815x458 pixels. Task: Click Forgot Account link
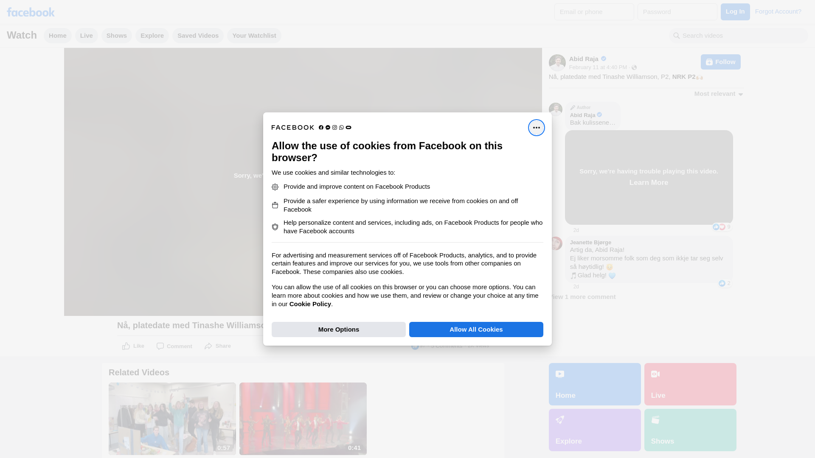point(778,11)
